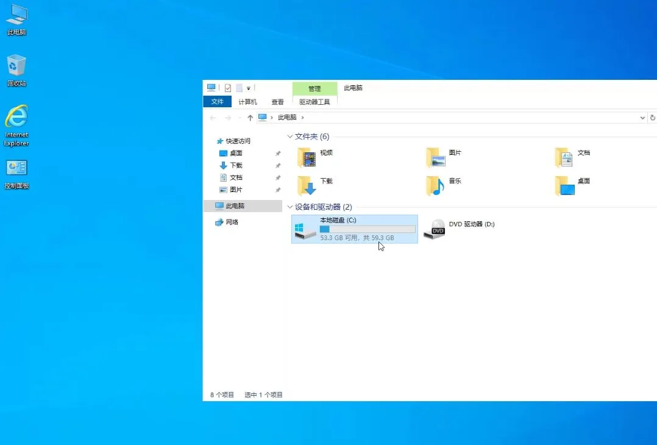Select the DVD 驱动器 (D:) drive icon
Viewport: 657px width, 445px height.
(435, 229)
